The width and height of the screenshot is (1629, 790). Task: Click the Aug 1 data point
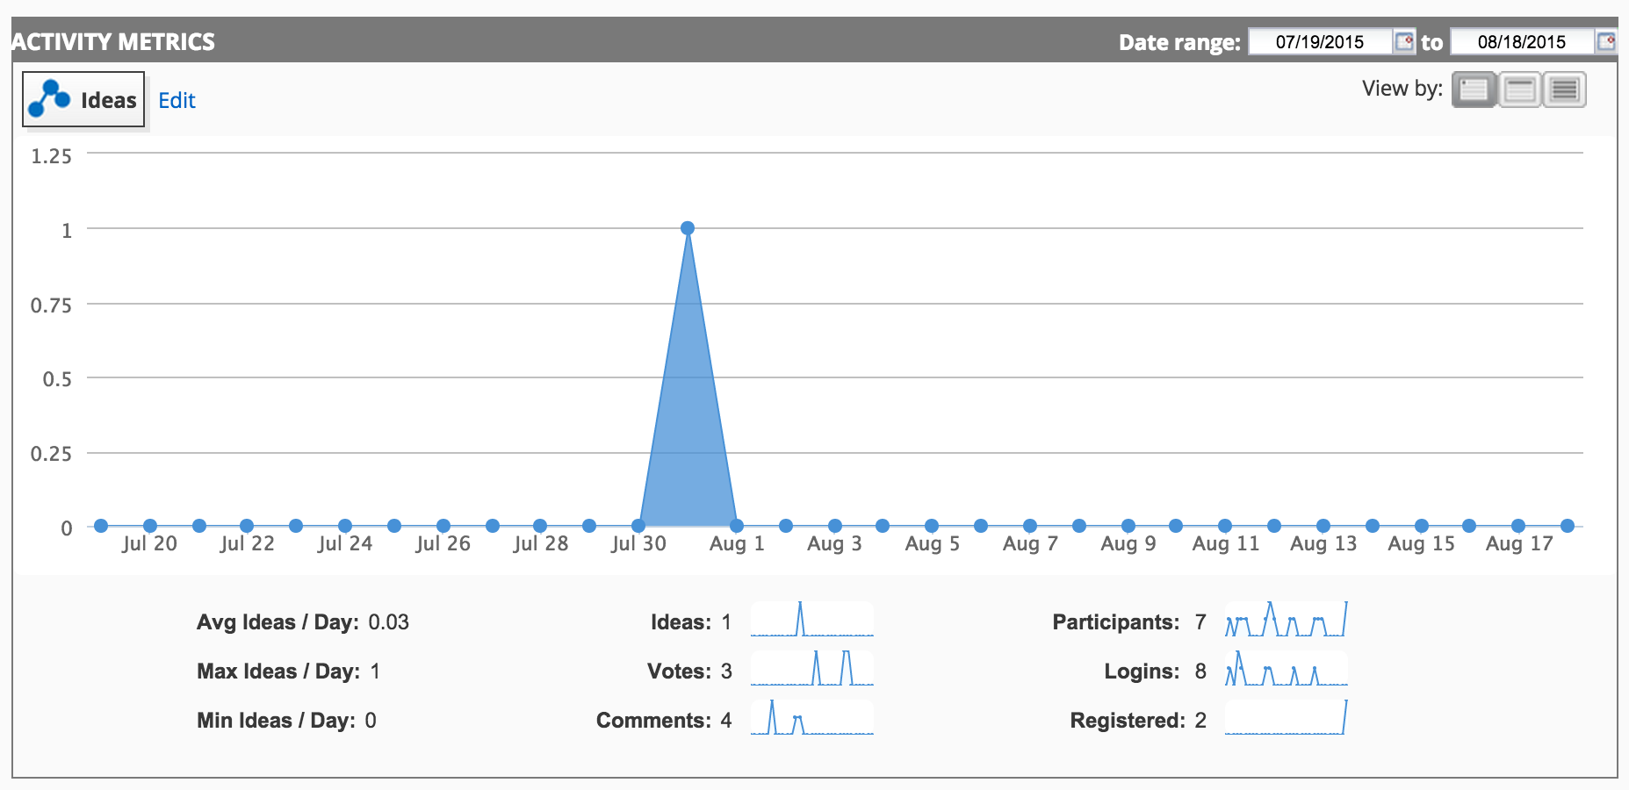(x=737, y=526)
